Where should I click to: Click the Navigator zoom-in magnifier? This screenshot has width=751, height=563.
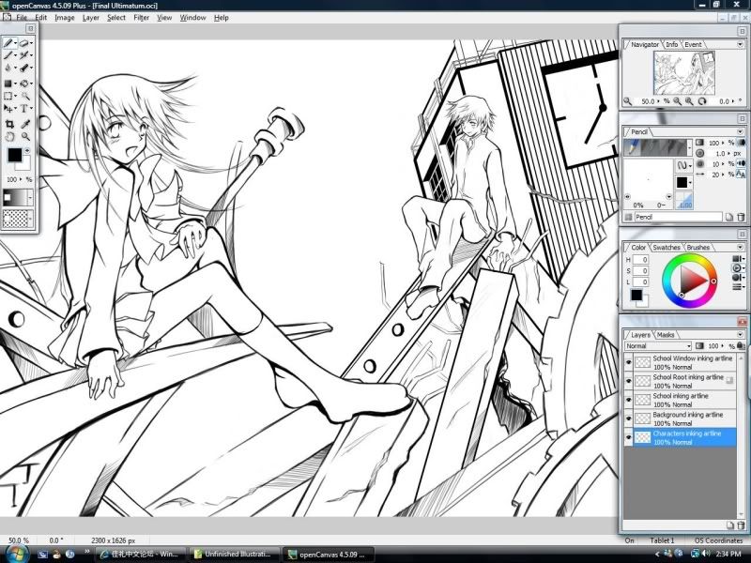point(689,101)
